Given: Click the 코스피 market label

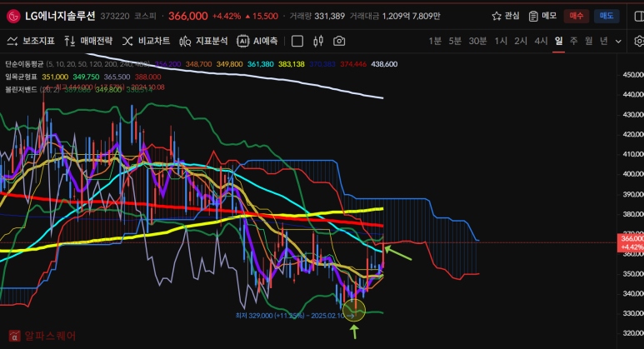Looking at the screenshot, I should coord(146,16).
